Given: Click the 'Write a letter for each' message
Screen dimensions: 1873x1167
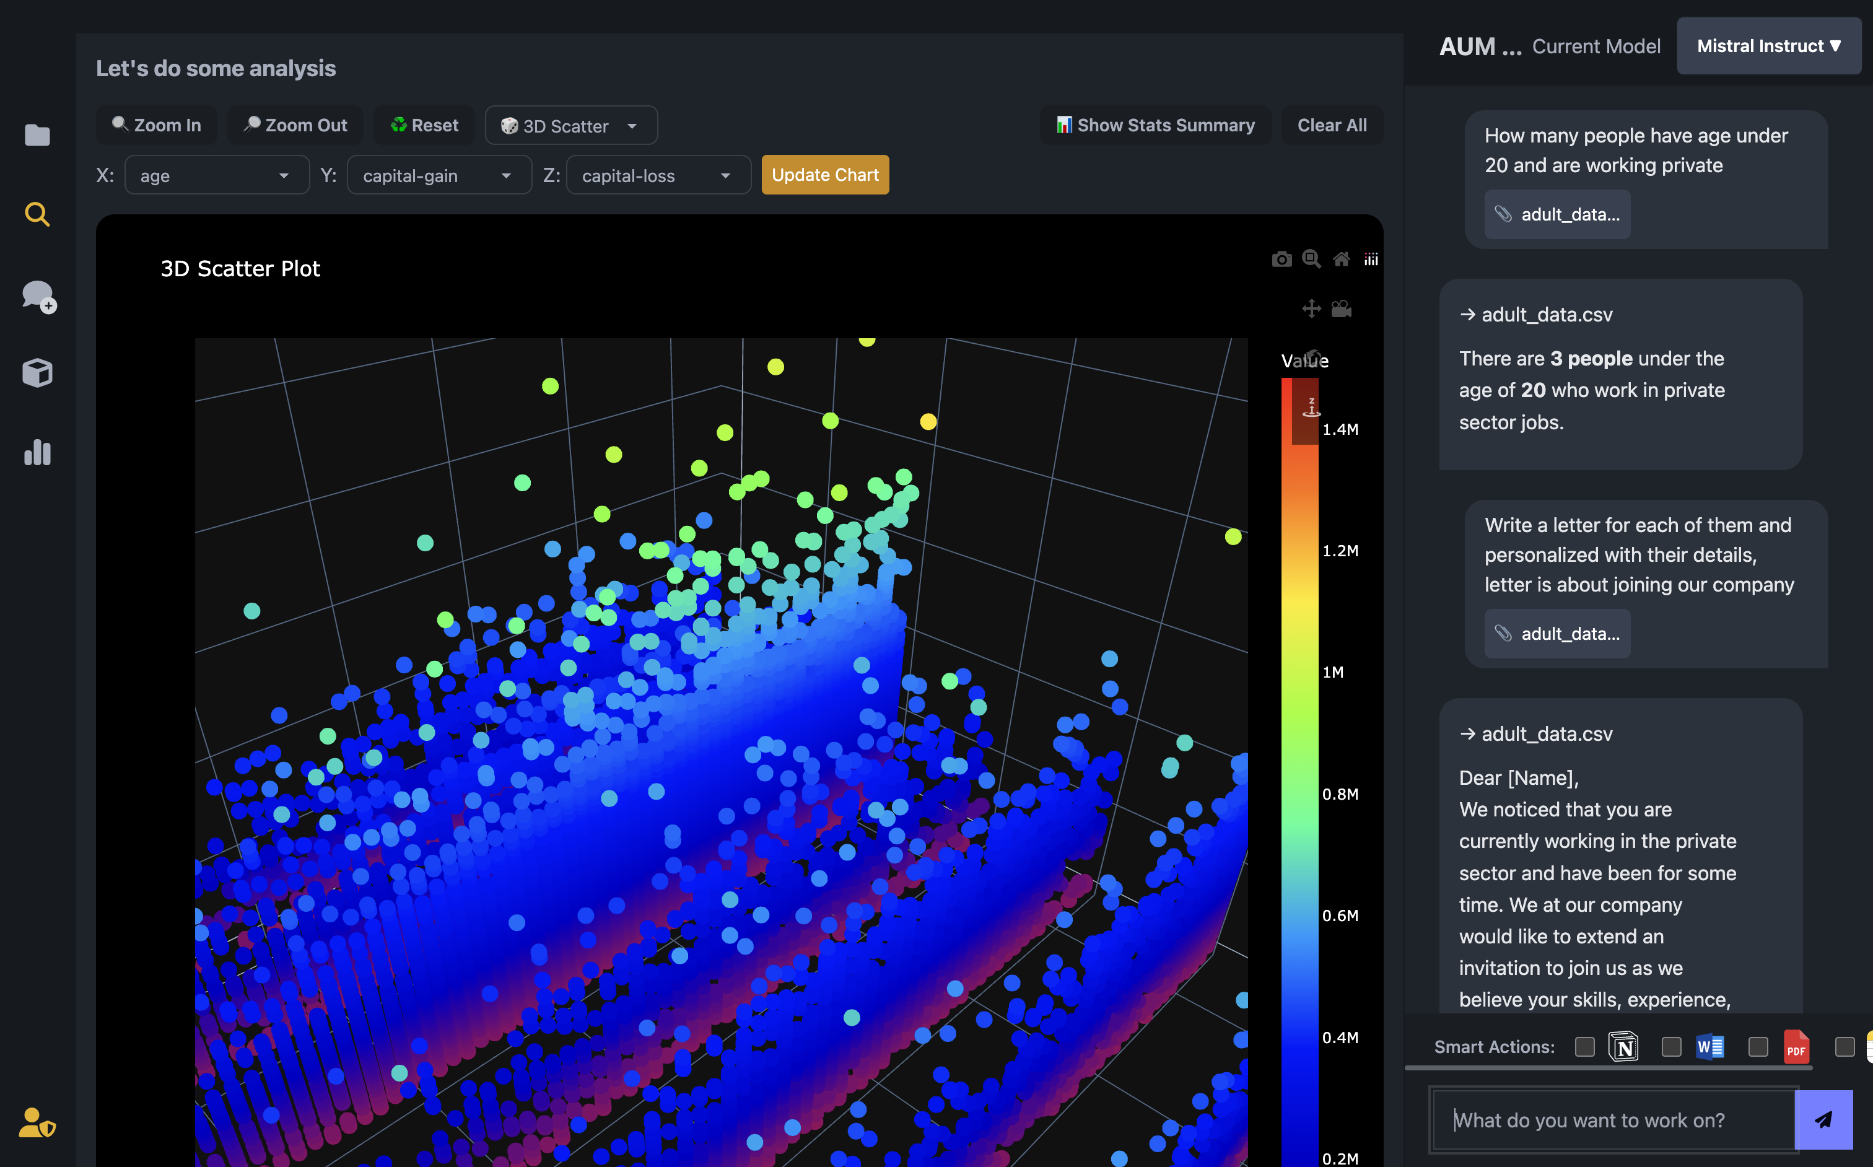Looking at the screenshot, I should coord(1646,584).
